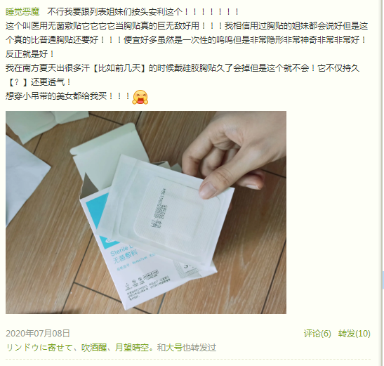The width and height of the screenshot is (384, 366).
Task: Open the attached sterile dressing photo
Action: pos(146,212)
